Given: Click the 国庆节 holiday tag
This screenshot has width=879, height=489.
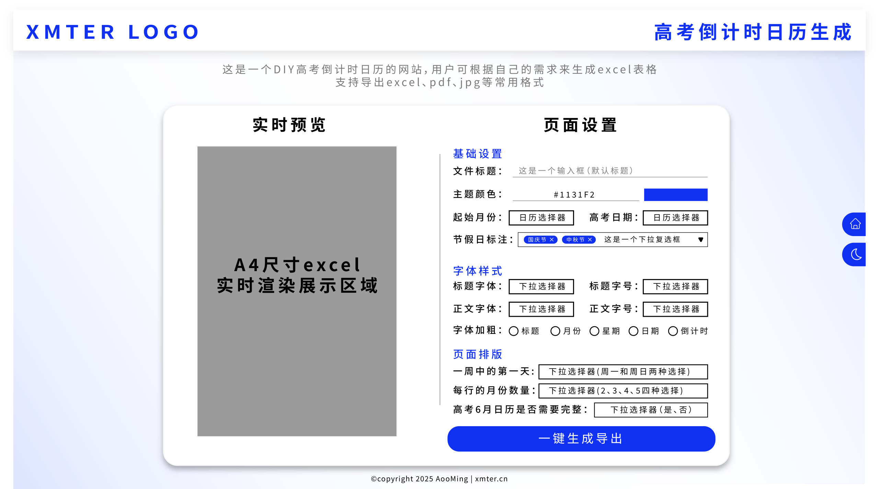Looking at the screenshot, I should 540,240.
